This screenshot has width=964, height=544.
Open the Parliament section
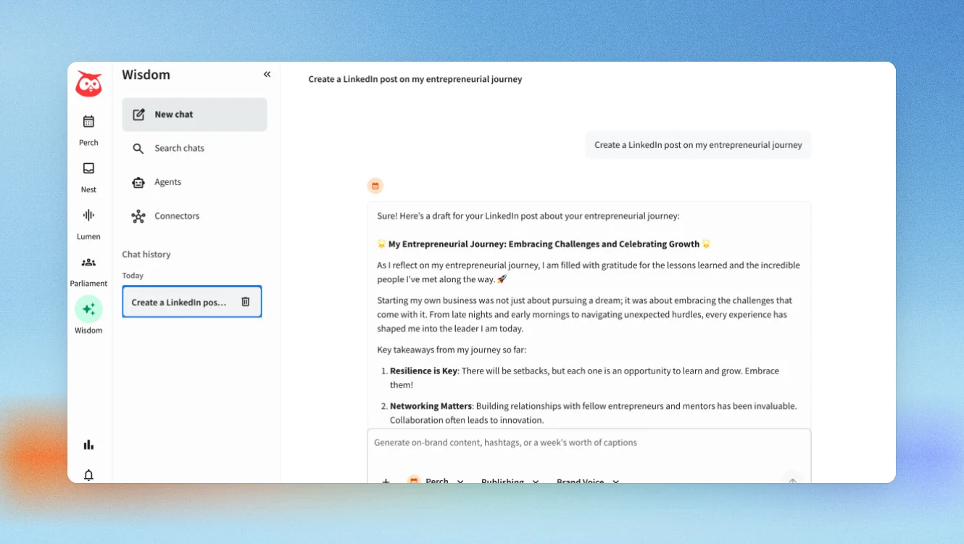pyautogui.click(x=88, y=271)
